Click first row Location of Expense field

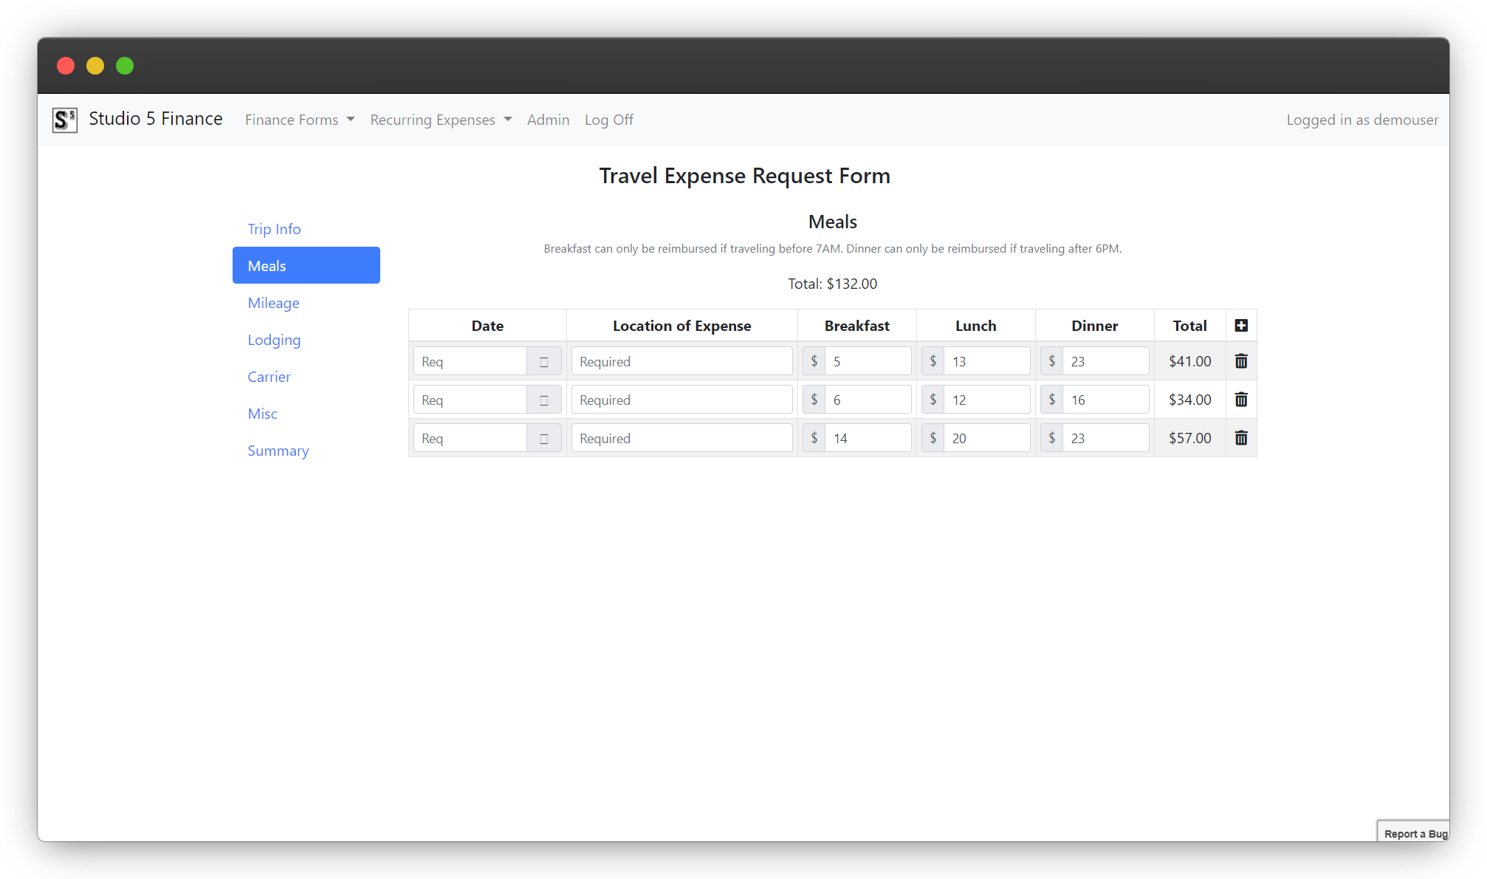pos(681,362)
